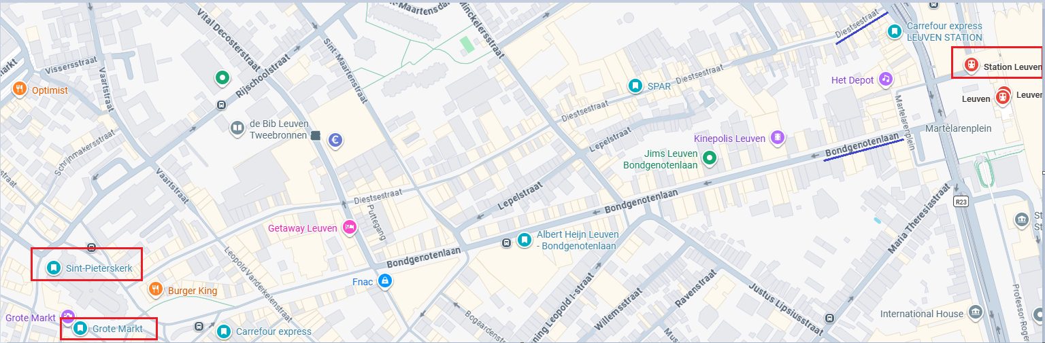Click the green Jims Leuven Bondgenotenlaan pin
The image size is (1045, 343).
point(710,158)
